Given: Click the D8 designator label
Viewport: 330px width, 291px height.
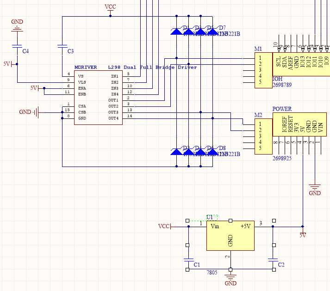Looking at the screenshot, I should (x=222, y=148).
